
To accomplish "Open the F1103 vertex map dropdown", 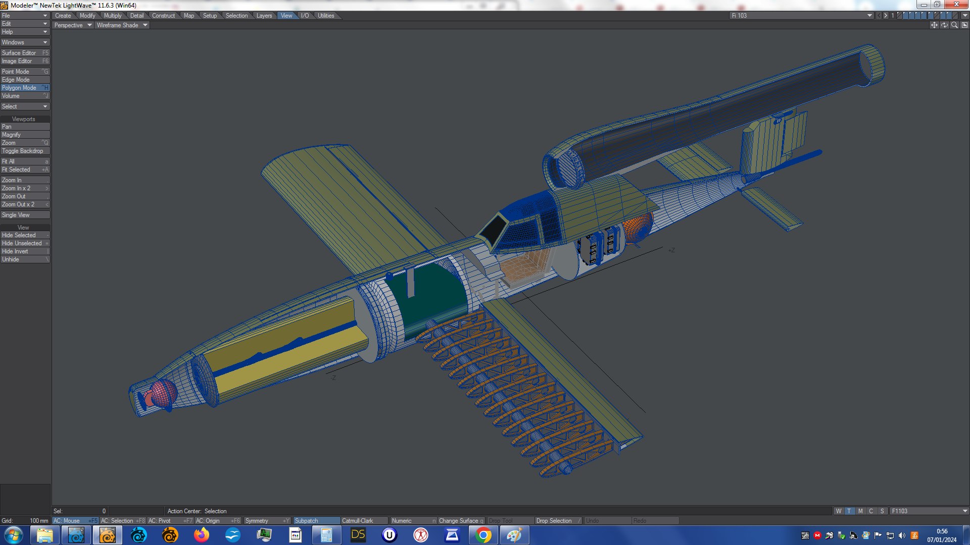I will click(x=930, y=511).
